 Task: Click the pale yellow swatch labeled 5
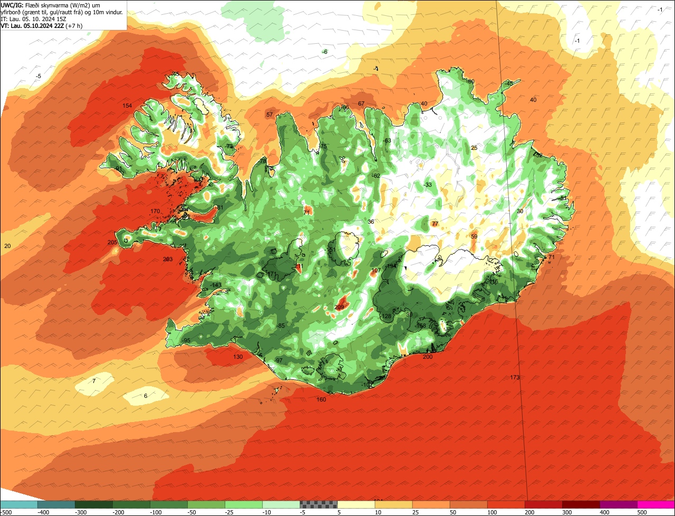356,504
